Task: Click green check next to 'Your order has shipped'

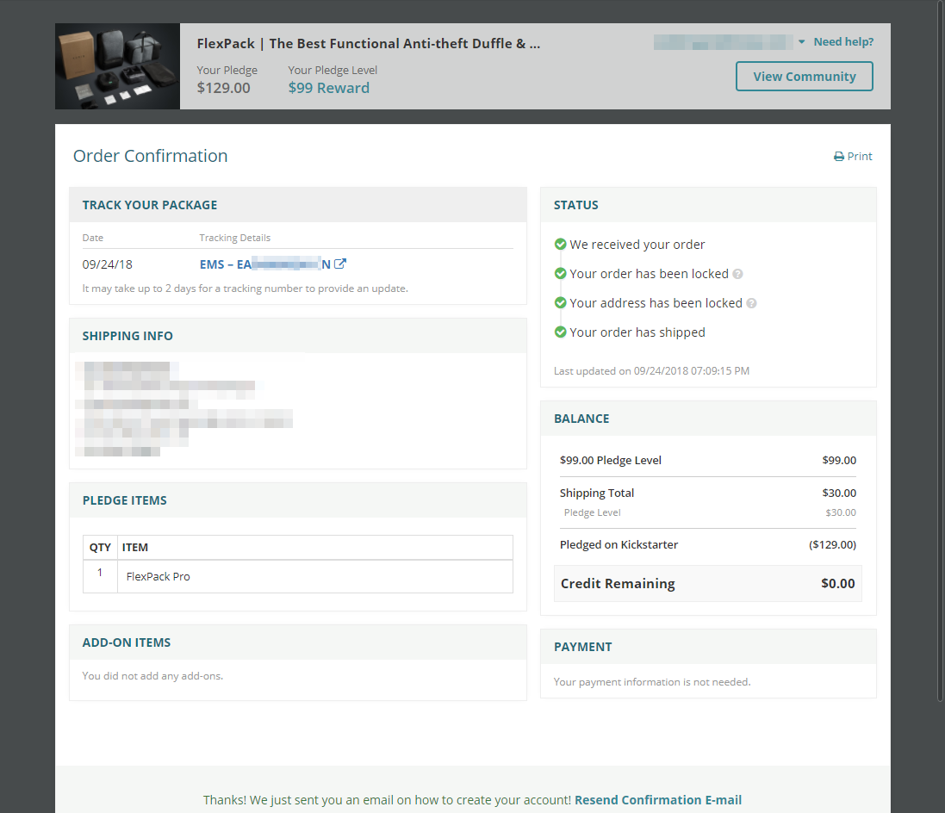Action: (x=561, y=332)
